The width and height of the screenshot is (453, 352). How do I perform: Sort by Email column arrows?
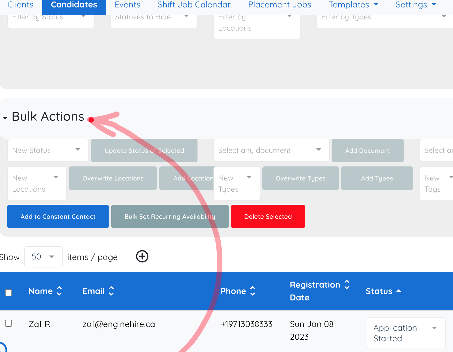tap(111, 291)
